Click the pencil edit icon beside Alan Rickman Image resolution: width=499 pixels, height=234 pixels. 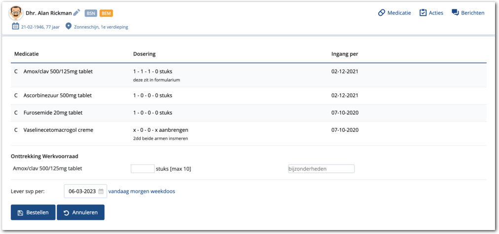(x=76, y=13)
